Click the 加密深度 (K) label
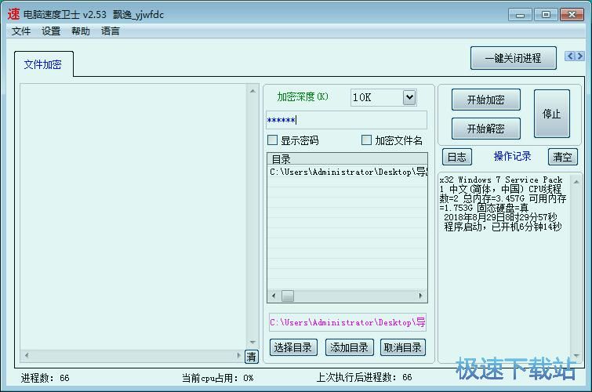592x392 pixels. click(303, 96)
